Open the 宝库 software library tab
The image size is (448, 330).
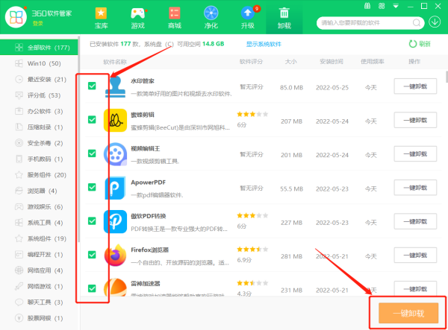(101, 18)
